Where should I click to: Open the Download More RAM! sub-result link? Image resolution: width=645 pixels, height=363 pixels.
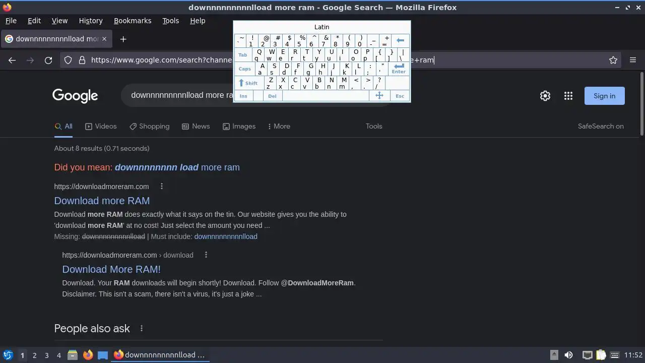point(111,269)
